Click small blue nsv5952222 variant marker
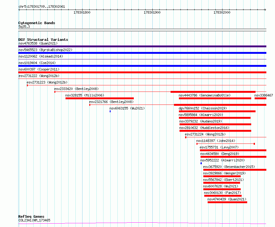This screenshot has height=227, width=275. pos(201,163)
